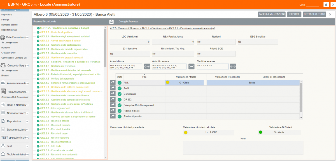This screenshot has height=161, width=336.
Task: Expand the Reportistica sidebar section
Action: [27, 122]
